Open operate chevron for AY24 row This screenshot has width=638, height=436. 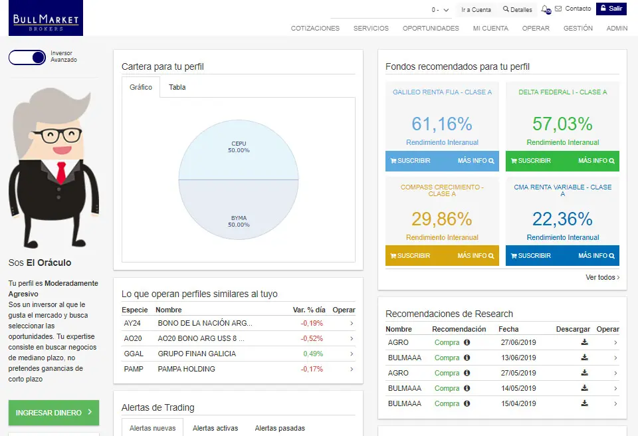pyautogui.click(x=352, y=323)
